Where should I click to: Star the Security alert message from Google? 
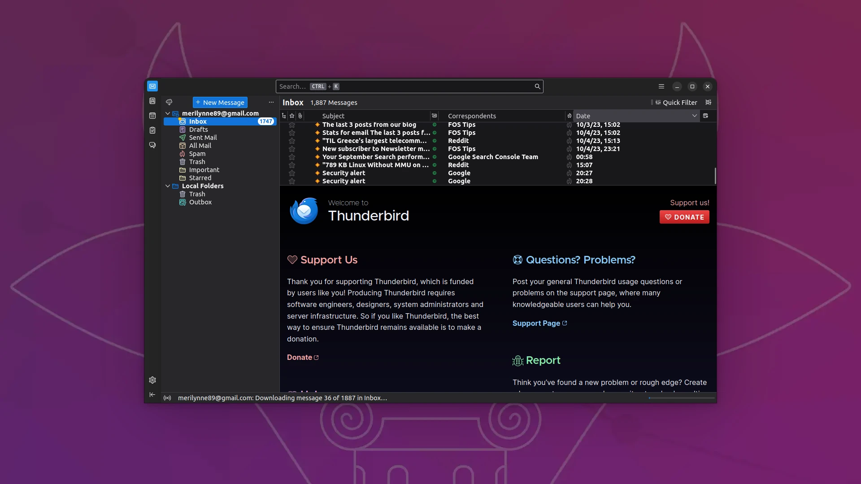pyautogui.click(x=291, y=173)
